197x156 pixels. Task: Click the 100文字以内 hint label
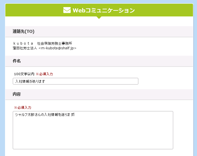pos(24,74)
